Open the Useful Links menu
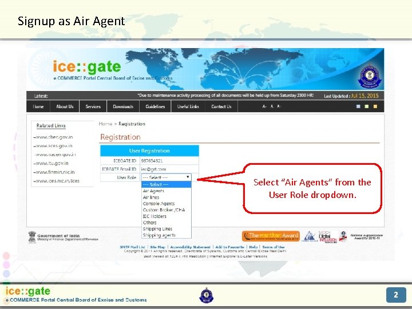Image resolution: width=412 pixels, height=309 pixels. (x=188, y=106)
